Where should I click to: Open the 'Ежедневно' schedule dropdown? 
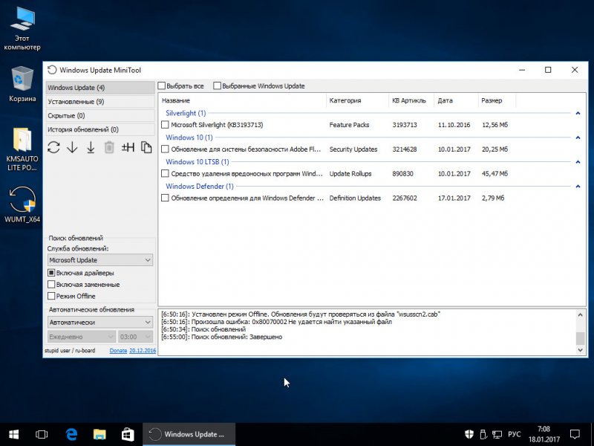tap(82, 337)
